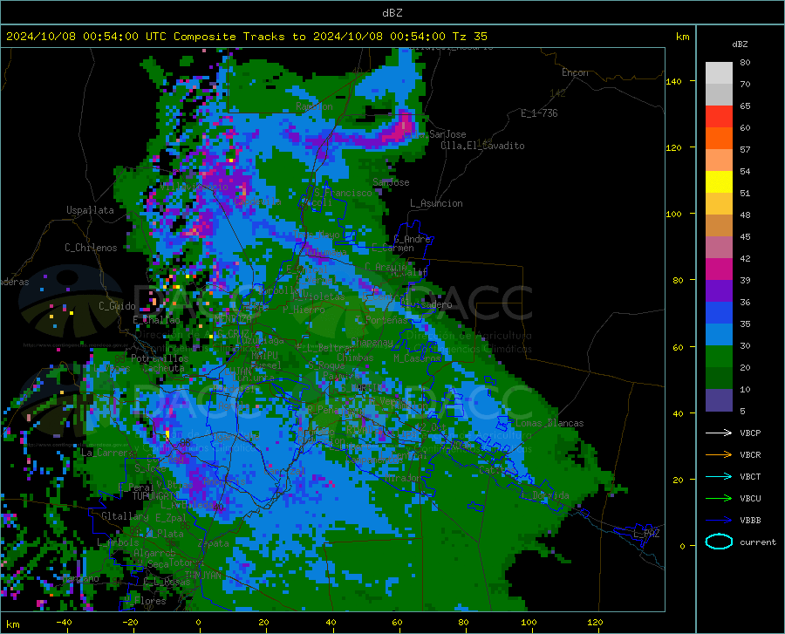Click the yellow 54 dBZ legend swatch
The height and width of the screenshot is (634, 785).
click(x=719, y=182)
